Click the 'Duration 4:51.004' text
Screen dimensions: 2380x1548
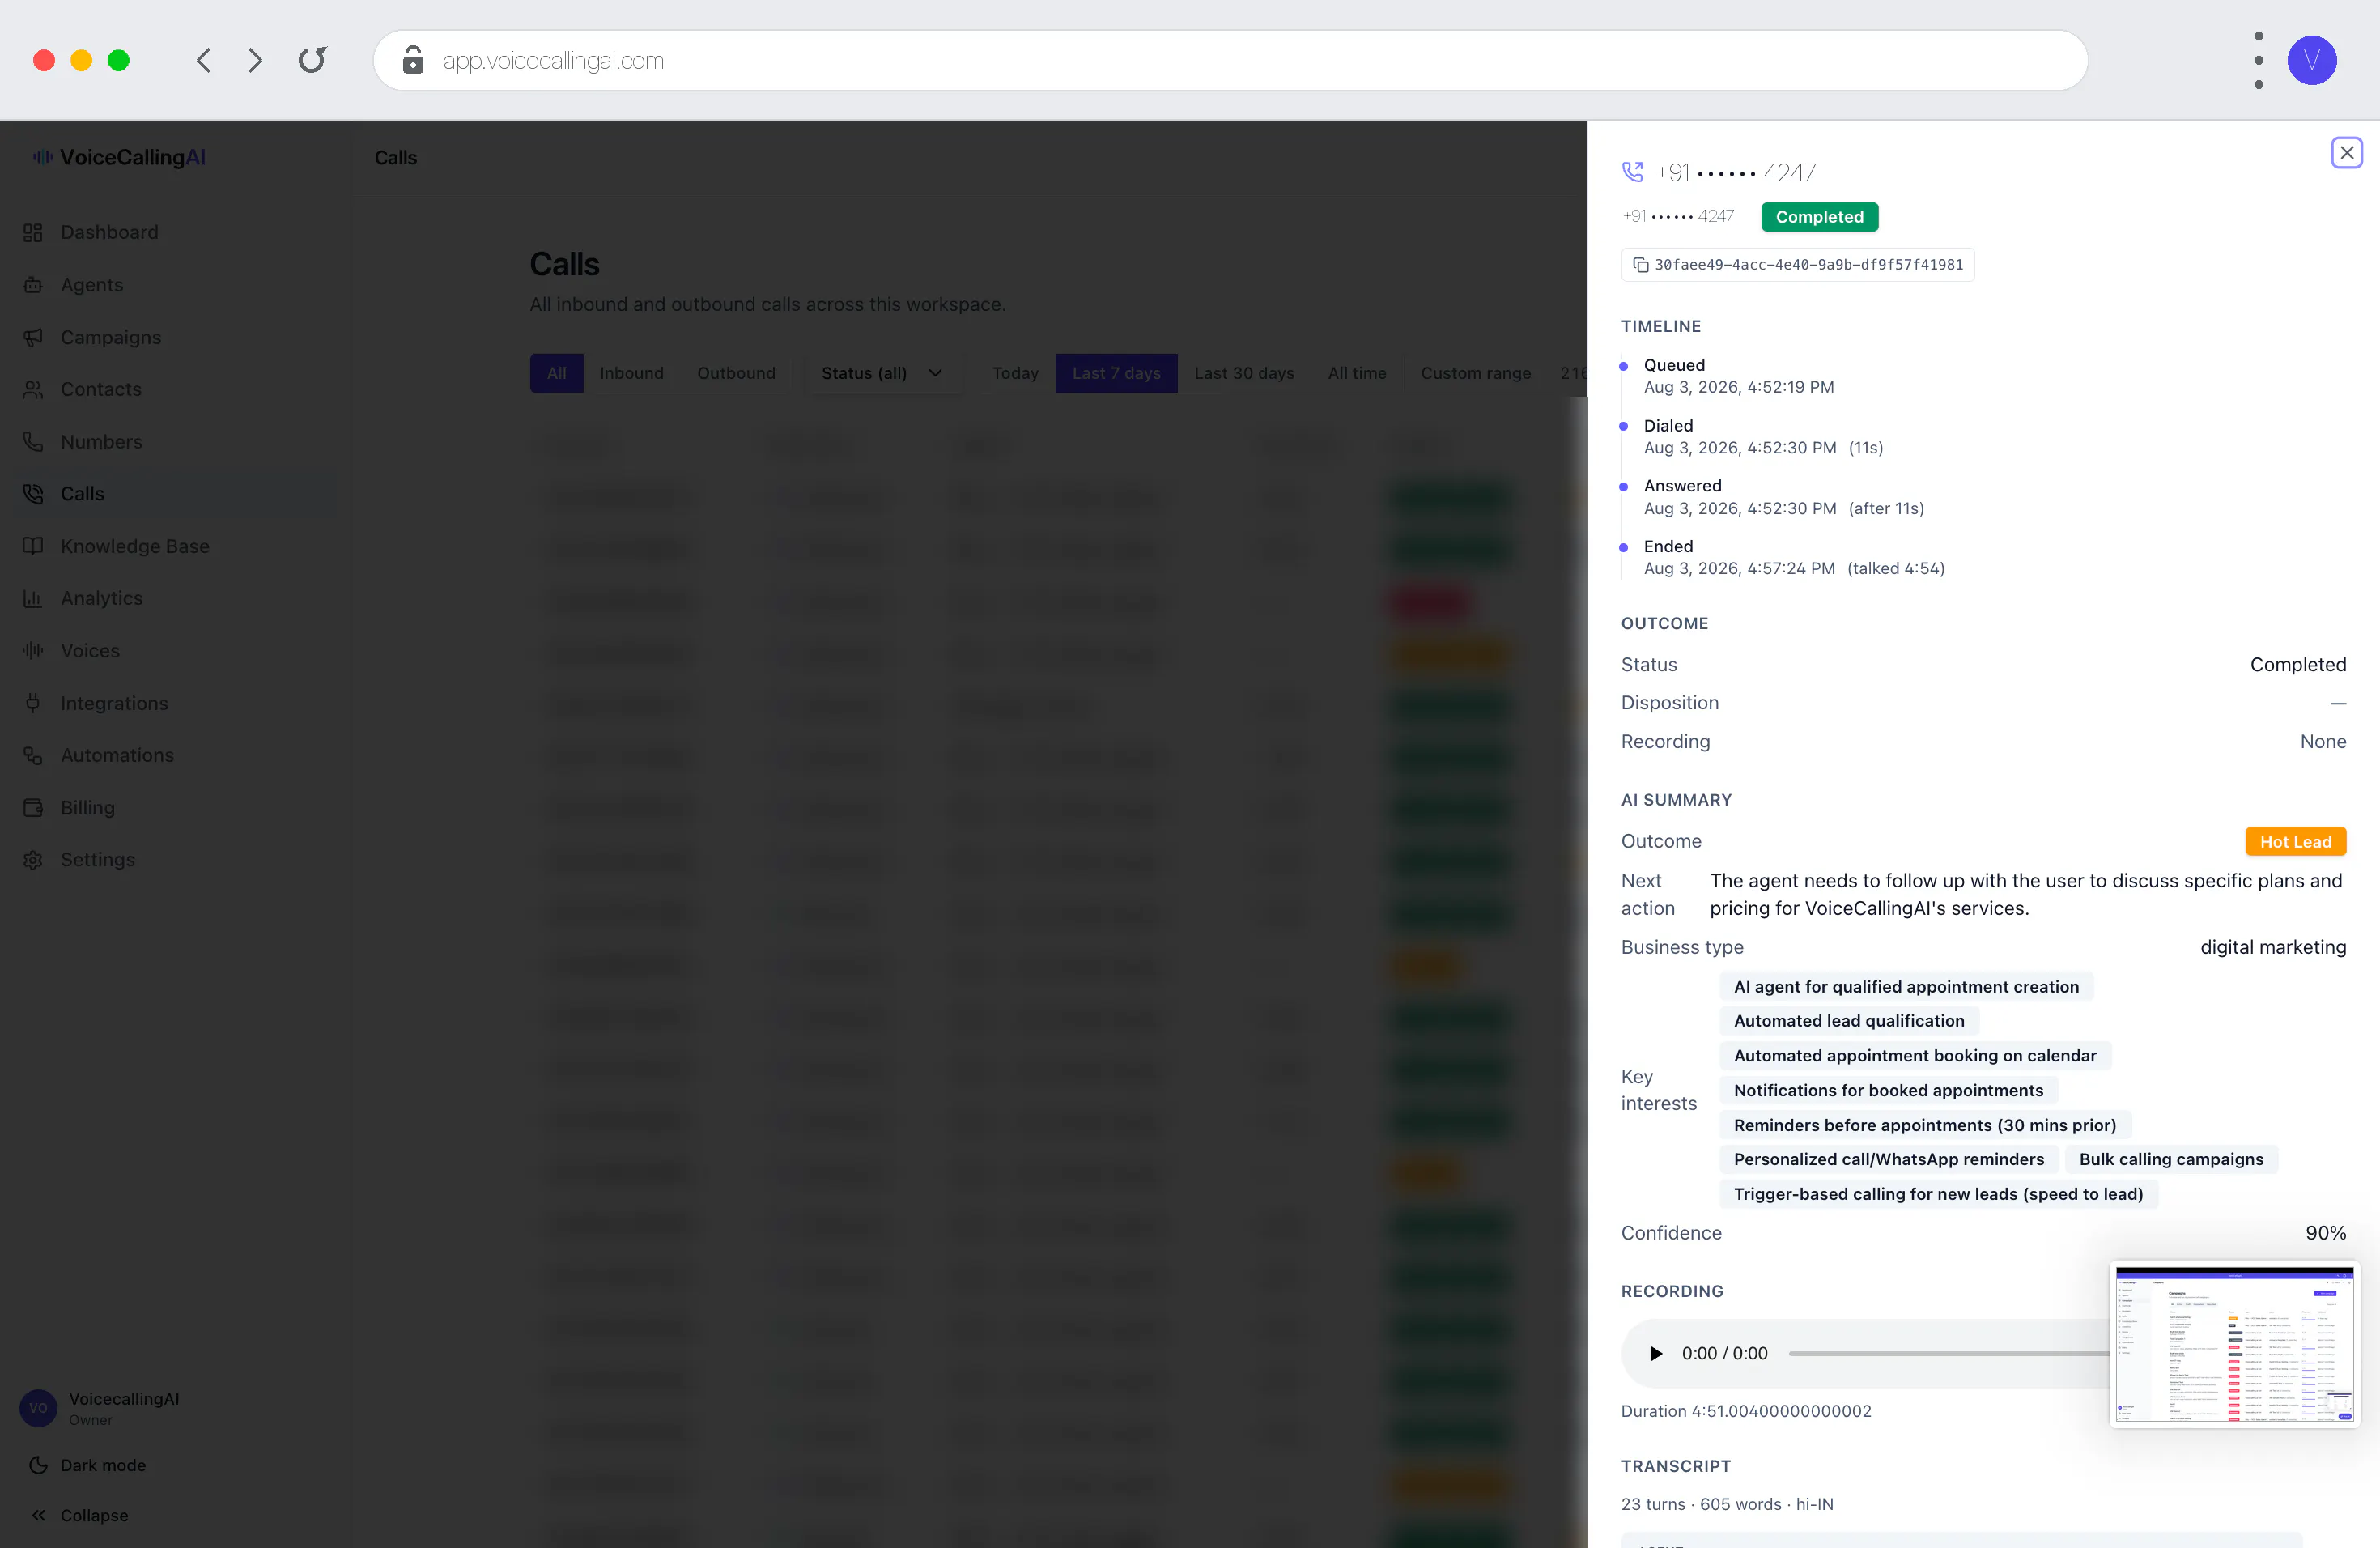[x=1746, y=1411]
